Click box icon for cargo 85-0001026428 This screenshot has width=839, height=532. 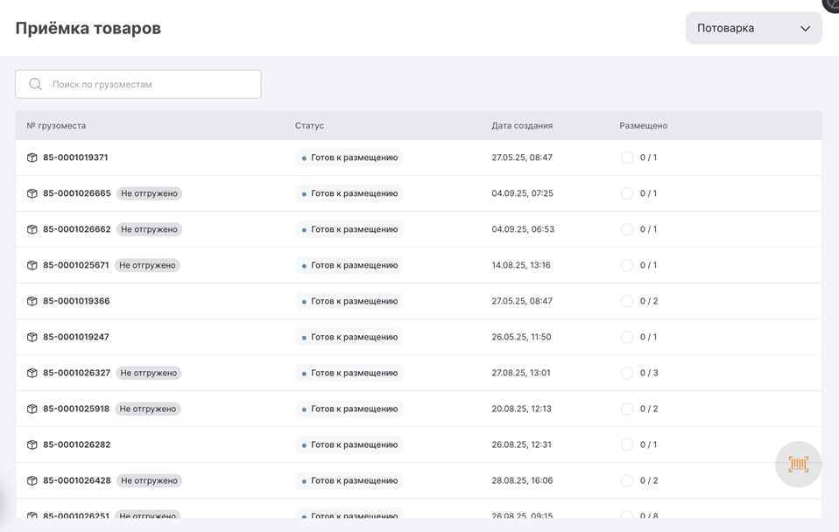point(32,481)
